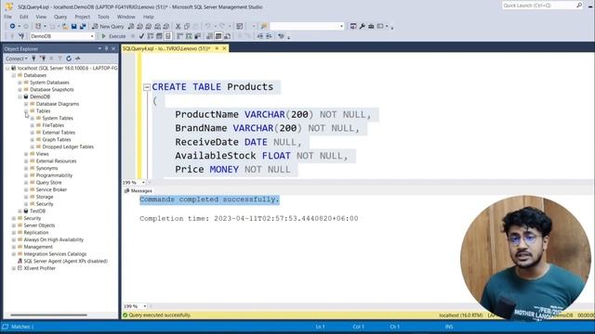Select SQL Server Agent tree item
The width and height of the screenshot is (595, 334).
point(65,261)
